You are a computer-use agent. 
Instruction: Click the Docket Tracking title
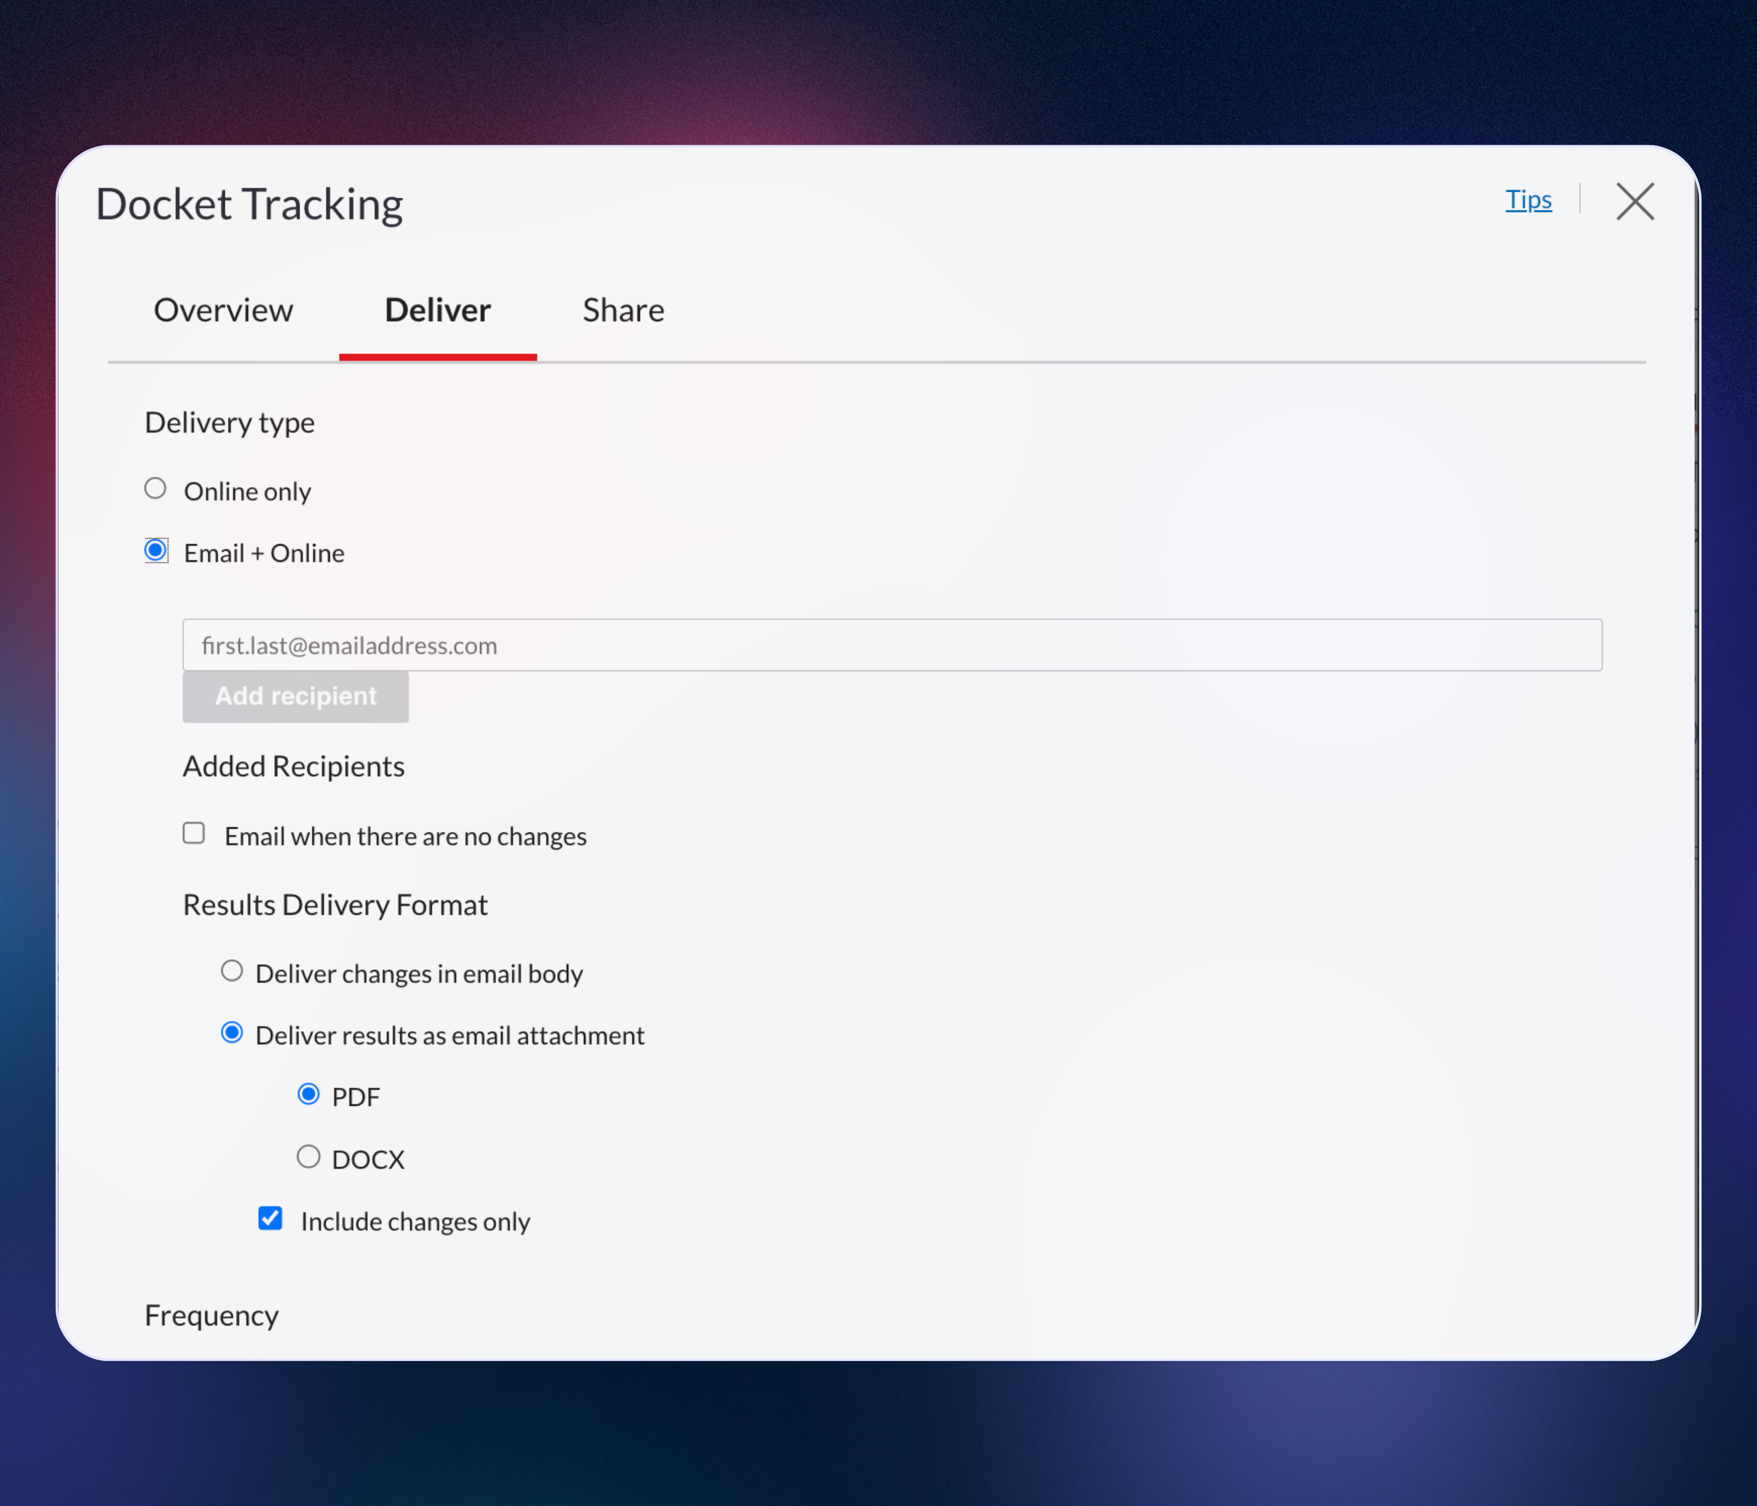point(249,204)
